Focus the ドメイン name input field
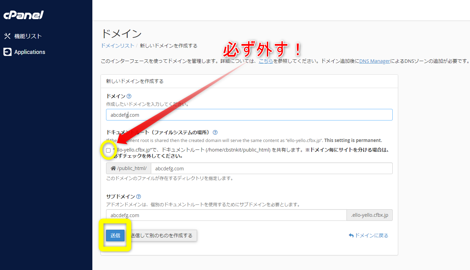Image resolution: width=470 pixels, height=270 pixels. [x=249, y=115]
